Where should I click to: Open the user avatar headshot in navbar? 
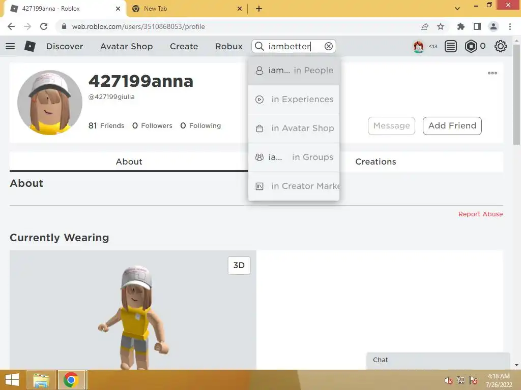click(x=418, y=46)
